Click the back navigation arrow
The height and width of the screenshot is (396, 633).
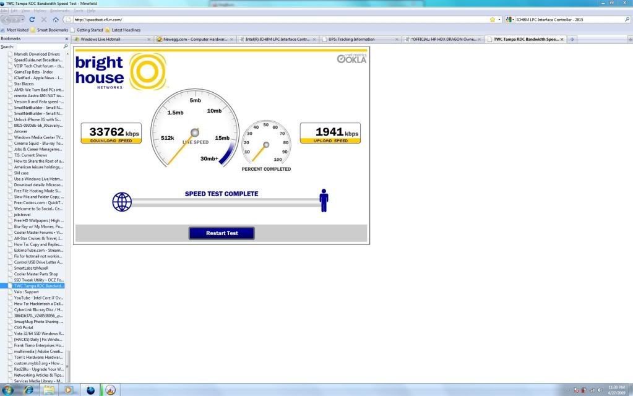point(7,19)
